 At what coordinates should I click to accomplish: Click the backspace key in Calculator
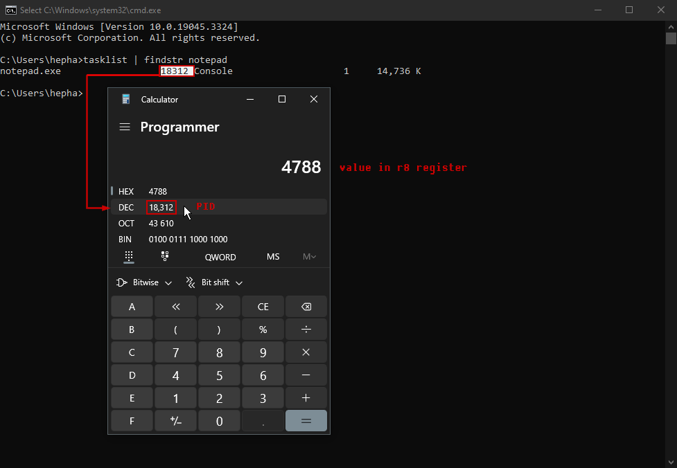coord(306,307)
